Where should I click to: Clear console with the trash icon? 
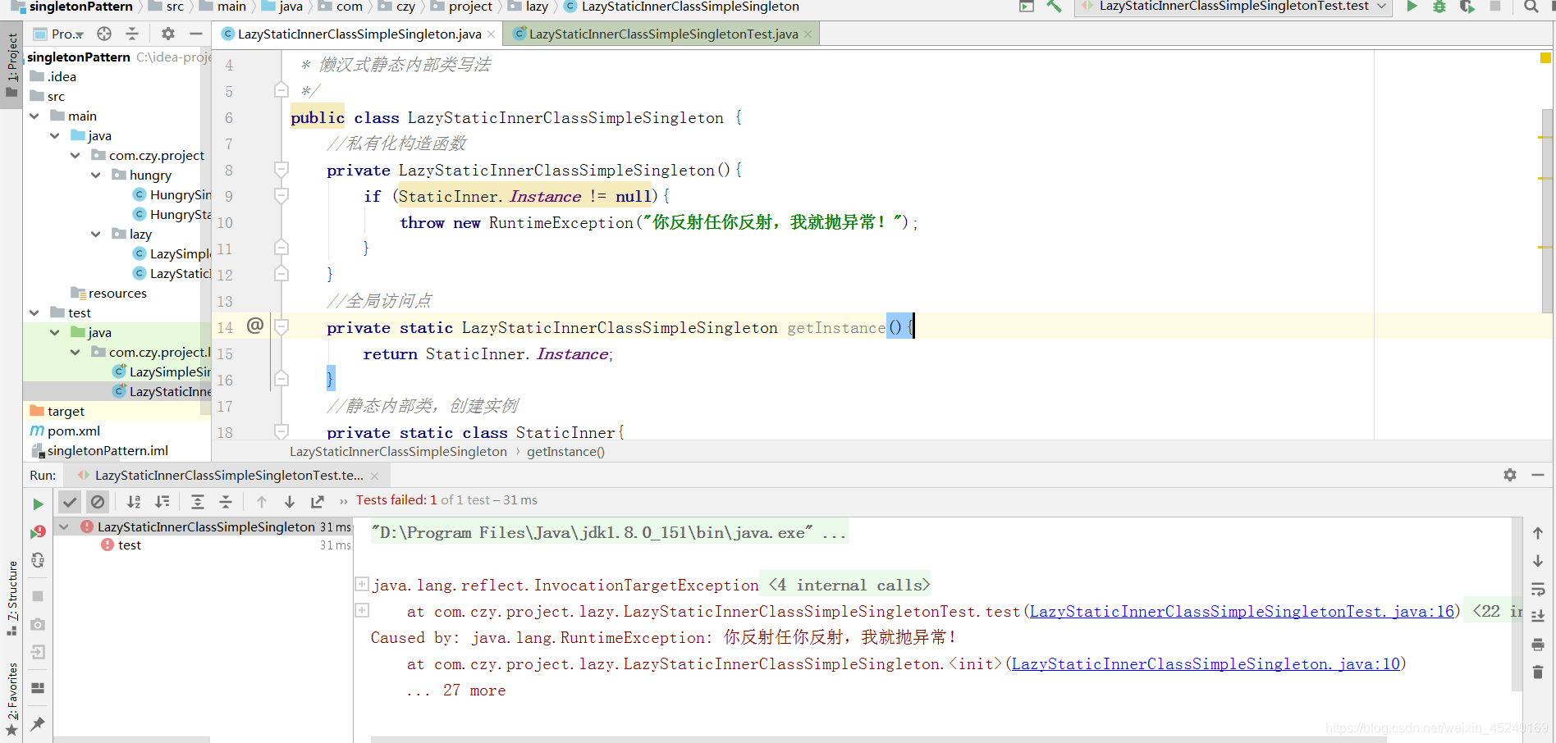(x=1538, y=672)
